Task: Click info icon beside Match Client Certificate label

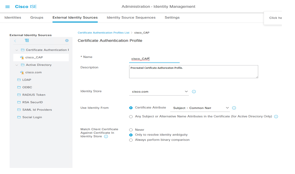Action: (x=106, y=136)
